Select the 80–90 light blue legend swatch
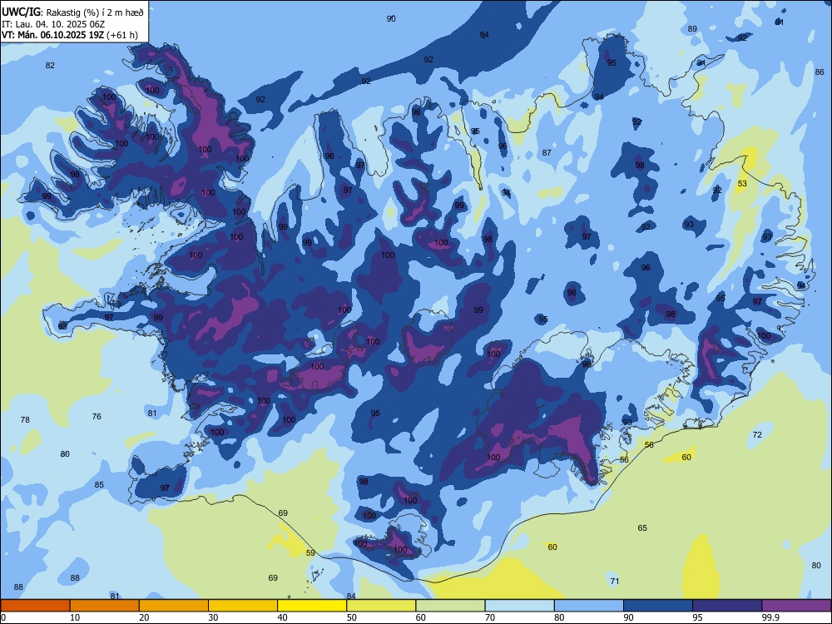This screenshot has height=624, width=832. click(589, 606)
